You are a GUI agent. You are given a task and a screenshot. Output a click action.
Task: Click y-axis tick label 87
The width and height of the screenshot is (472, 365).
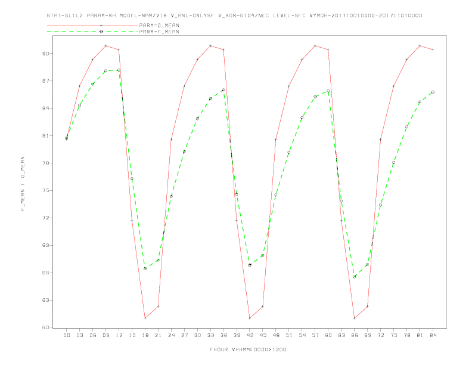[x=45, y=81]
